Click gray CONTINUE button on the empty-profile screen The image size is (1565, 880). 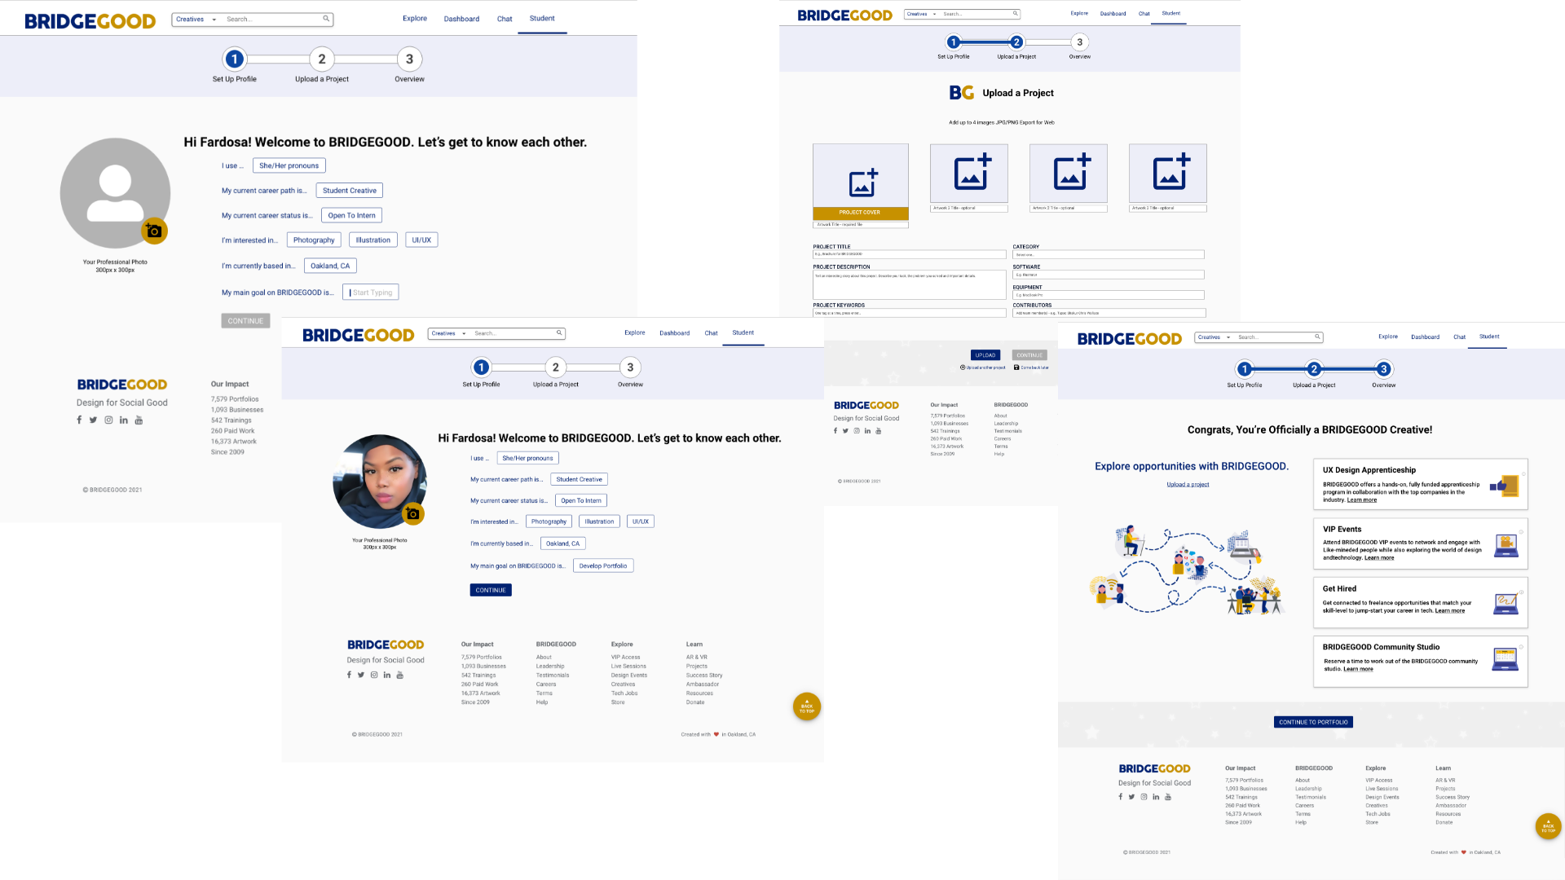245,321
